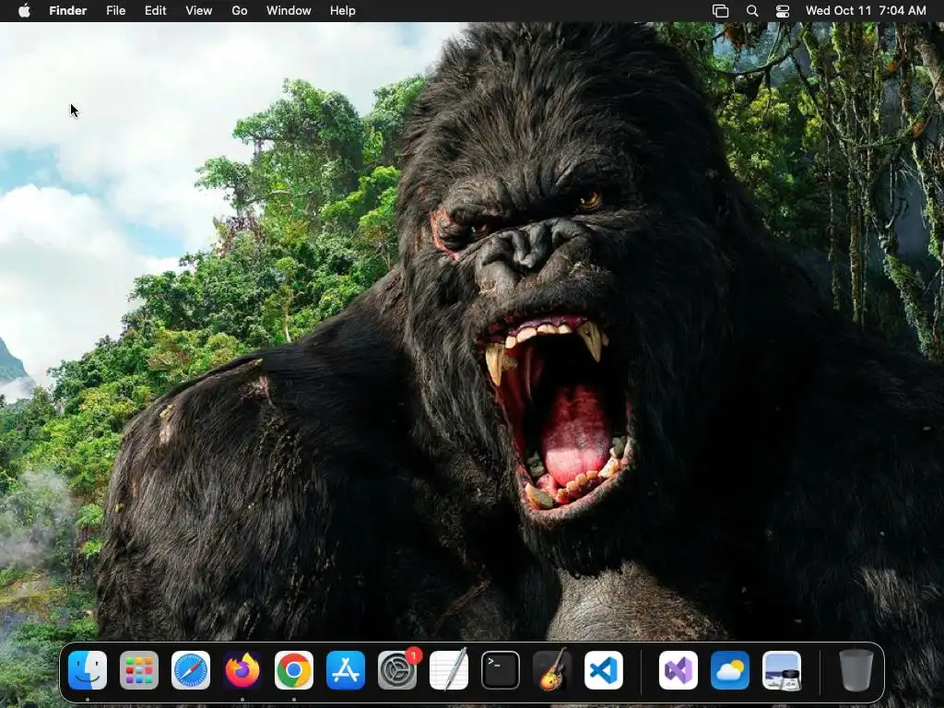Open Terminal from the Dock
The image size is (944, 708).
pyautogui.click(x=501, y=670)
